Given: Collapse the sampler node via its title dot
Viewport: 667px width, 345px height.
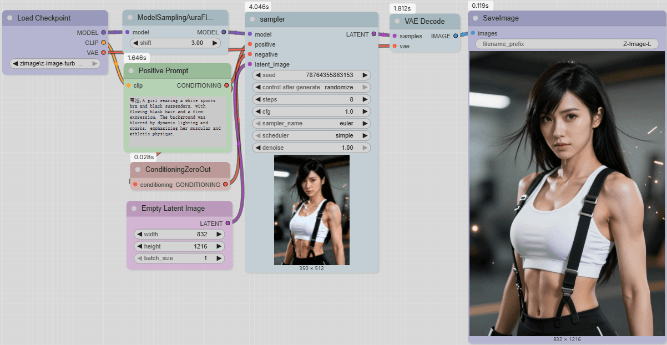Looking at the screenshot, I should point(252,19).
